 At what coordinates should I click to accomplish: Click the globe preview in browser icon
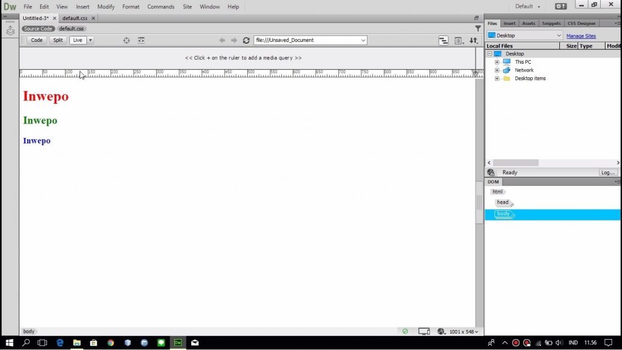[x=441, y=331]
